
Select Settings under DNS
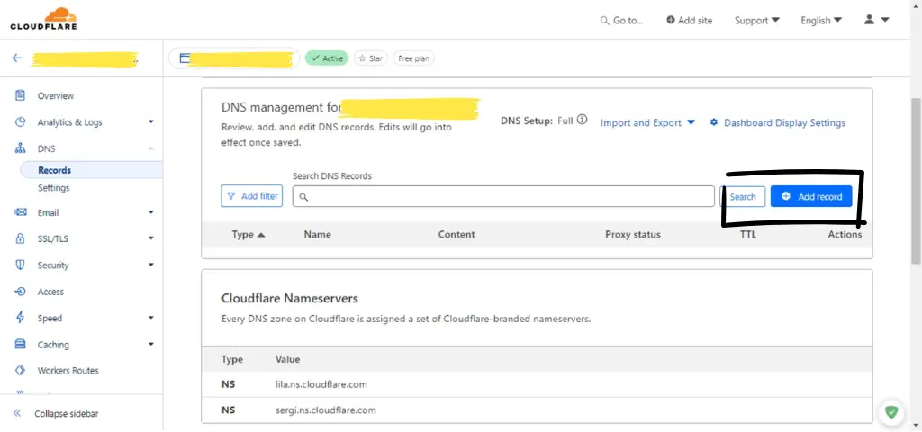pyautogui.click(x=53, y=188)
